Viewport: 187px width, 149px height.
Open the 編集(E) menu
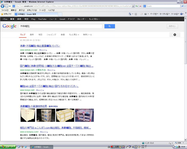coord(14,10)
